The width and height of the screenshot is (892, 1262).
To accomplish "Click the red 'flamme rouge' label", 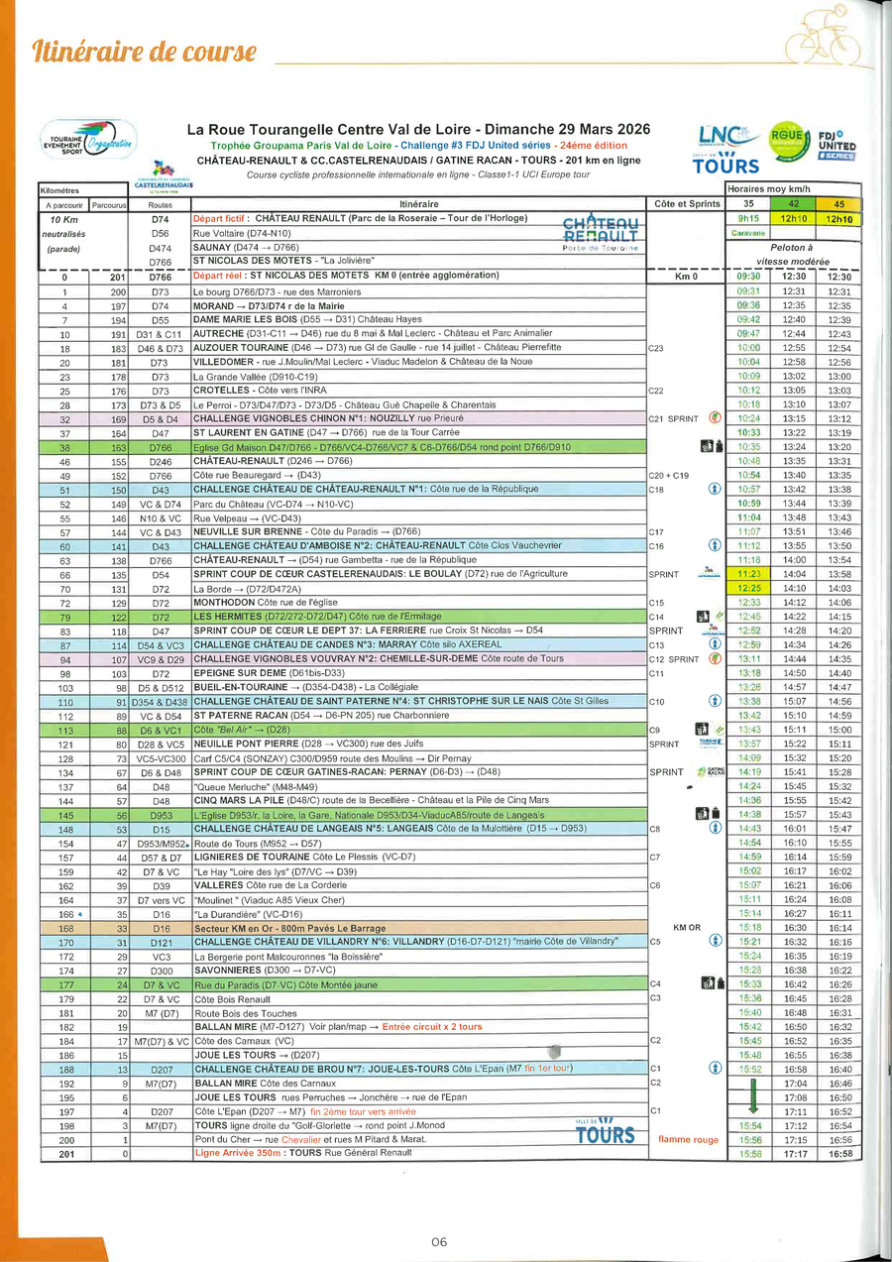I will pyautogui.click(x=687, y=1139).
